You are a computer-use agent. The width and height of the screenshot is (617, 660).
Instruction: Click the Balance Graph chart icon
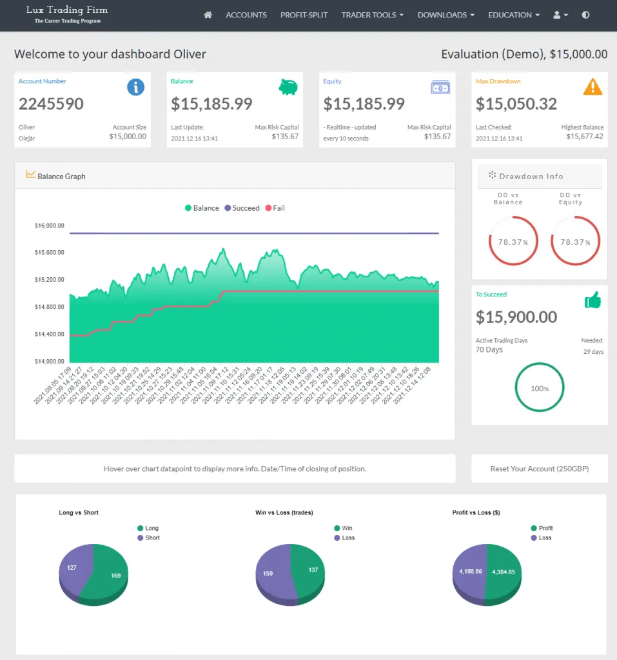click(30, 175)
